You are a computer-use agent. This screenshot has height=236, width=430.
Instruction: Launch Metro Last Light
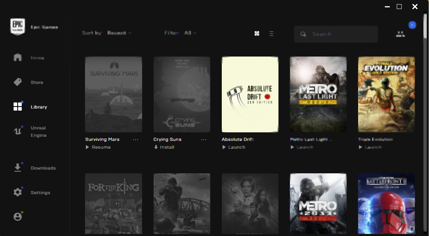(302, 147)
